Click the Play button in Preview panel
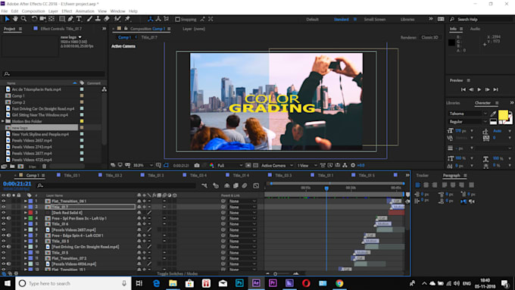Screen dimensions: 515x290 point(479,89)
